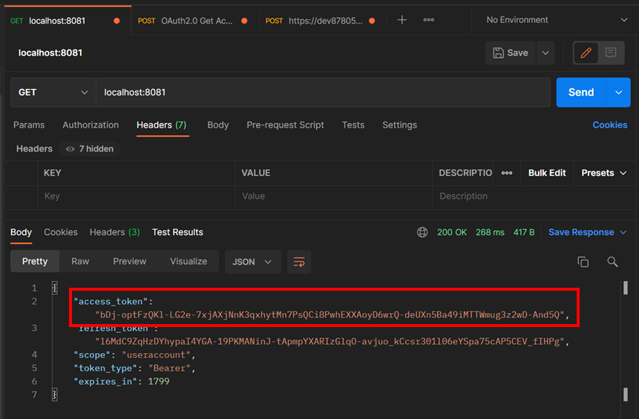This screenshot has height=419, width=639.
Task: Click the request URL input field
Action: click(323, 93)
